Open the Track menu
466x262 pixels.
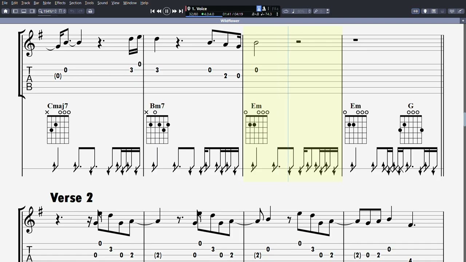(x=25, y=3)
